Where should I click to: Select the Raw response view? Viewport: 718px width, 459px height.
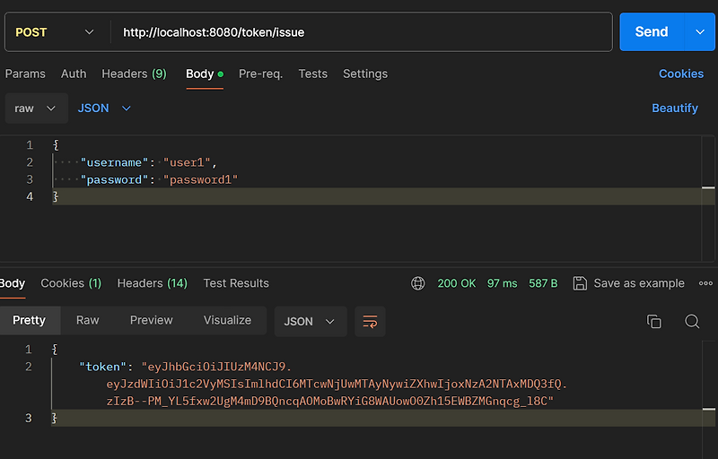(88, 320)
